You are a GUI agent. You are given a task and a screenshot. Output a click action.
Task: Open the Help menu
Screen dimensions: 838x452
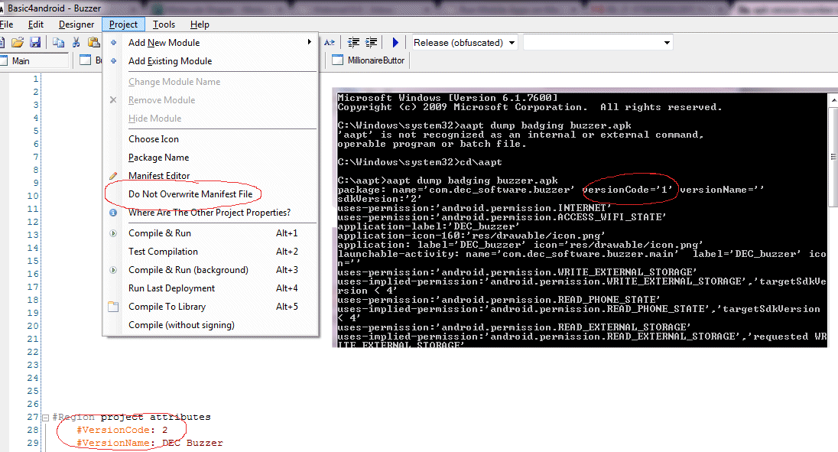200,24
